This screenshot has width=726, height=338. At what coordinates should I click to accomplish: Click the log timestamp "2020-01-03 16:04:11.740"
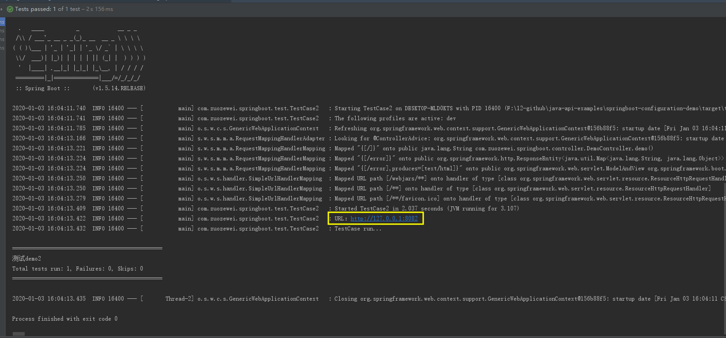coord(49,108)
